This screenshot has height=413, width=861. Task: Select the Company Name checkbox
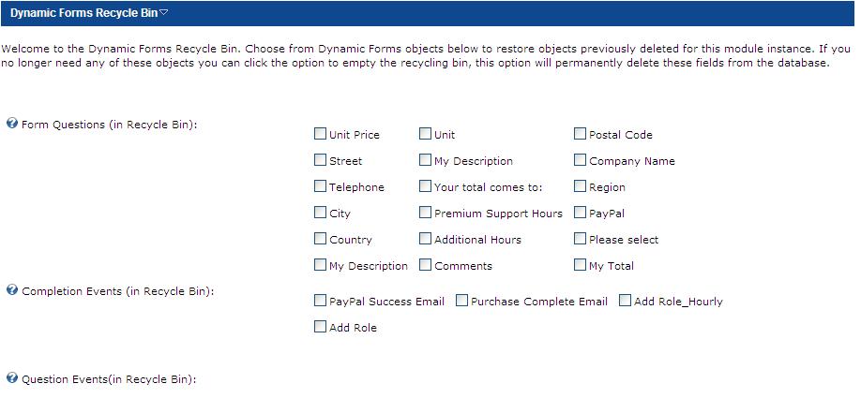580,159
